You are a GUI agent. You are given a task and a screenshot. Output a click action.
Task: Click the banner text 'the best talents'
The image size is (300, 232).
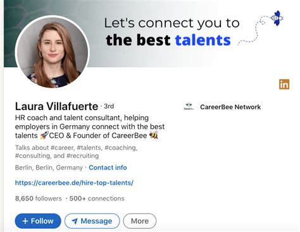[168, 40]
